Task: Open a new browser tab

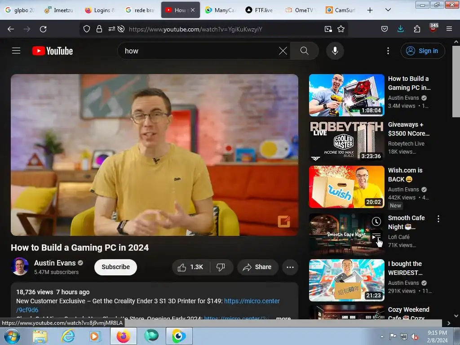Action: (x=370, y=10)
